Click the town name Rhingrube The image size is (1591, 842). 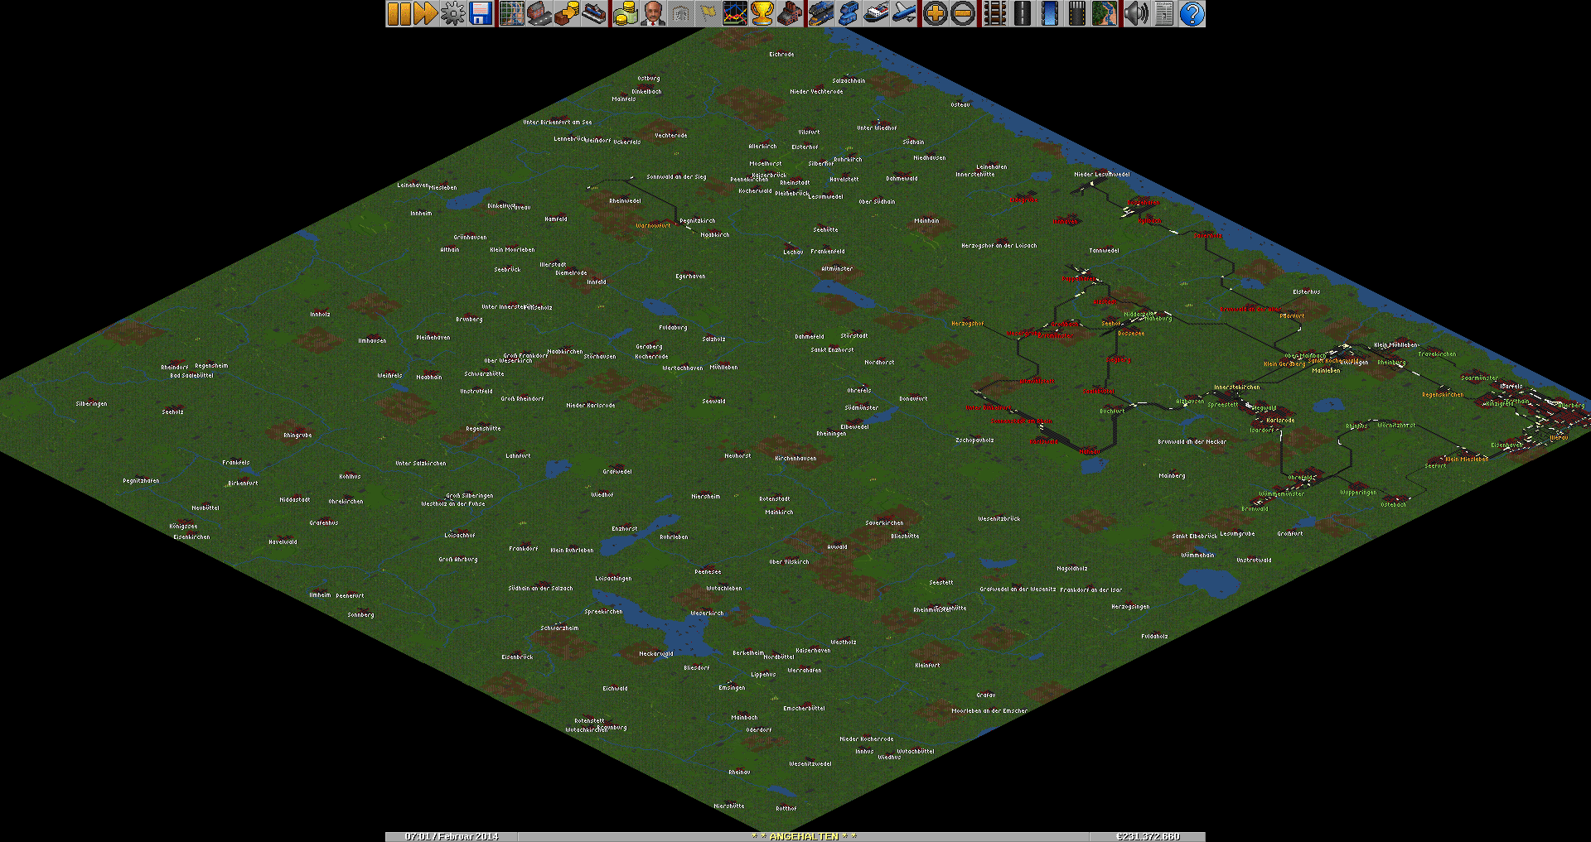[x=297, y=435]
